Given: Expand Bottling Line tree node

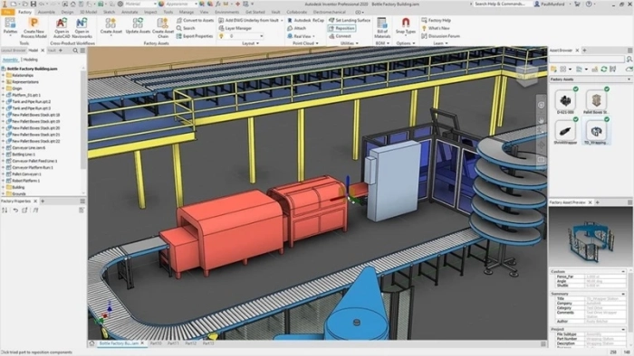Looking at the screenshot, I should [x=4, y=155].
